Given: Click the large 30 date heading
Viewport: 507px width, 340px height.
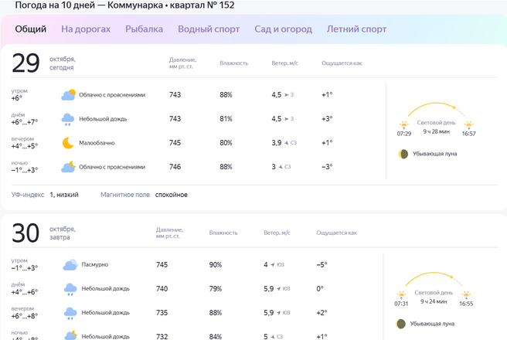Looking at the screenshot, I should [x=26, y=234].
